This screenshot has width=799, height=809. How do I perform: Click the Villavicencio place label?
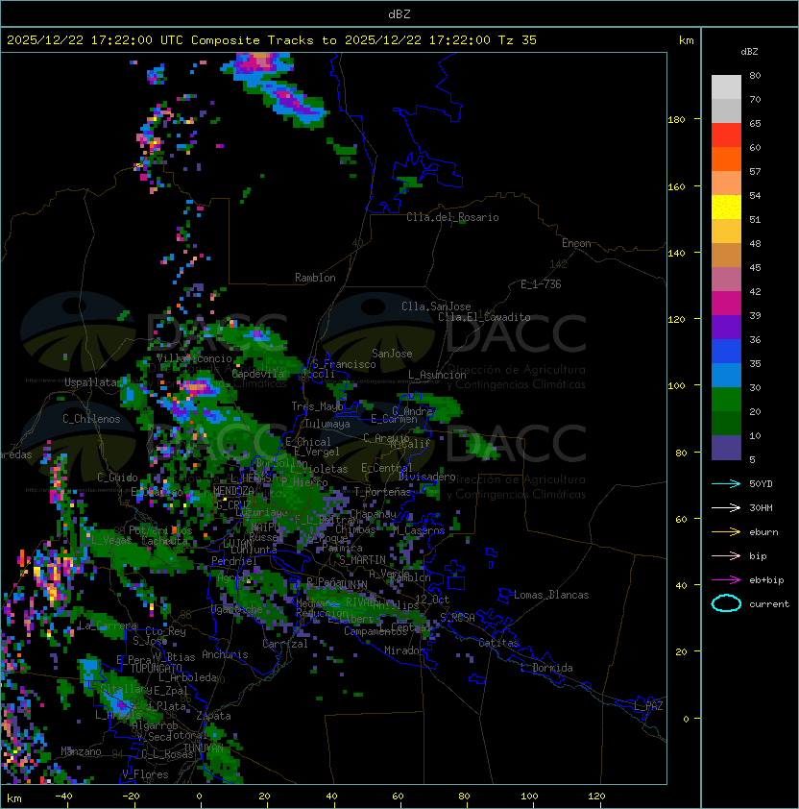194,358
